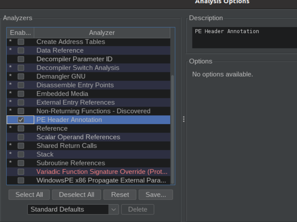
Task: Uncheck the PE Header Annotation checkbox
Action: point(21,120)
